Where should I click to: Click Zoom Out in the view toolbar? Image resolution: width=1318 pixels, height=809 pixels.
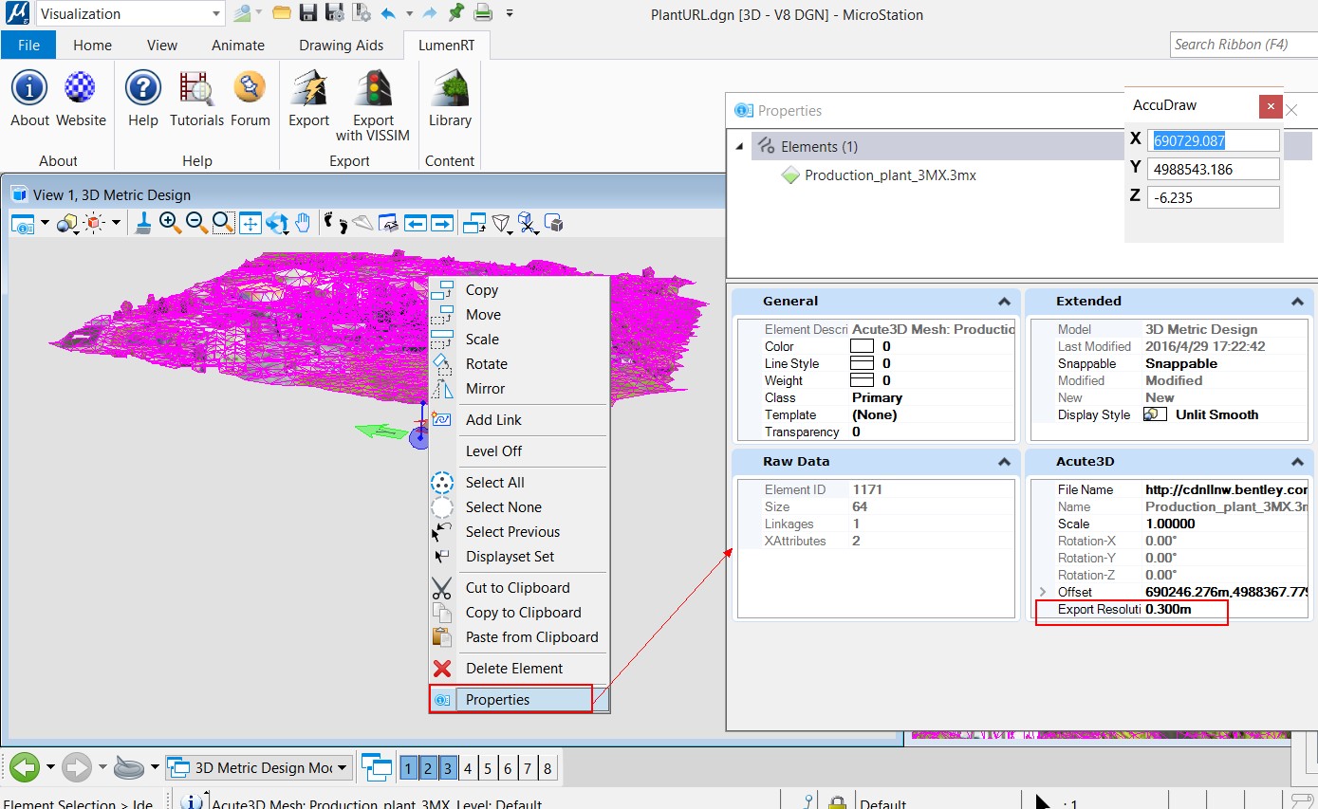point(196,223)
